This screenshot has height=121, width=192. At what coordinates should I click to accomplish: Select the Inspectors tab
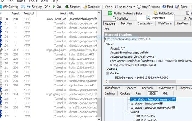click(155, 18)
